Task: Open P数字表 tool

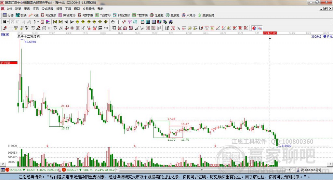Action: [x=86, y=15]
